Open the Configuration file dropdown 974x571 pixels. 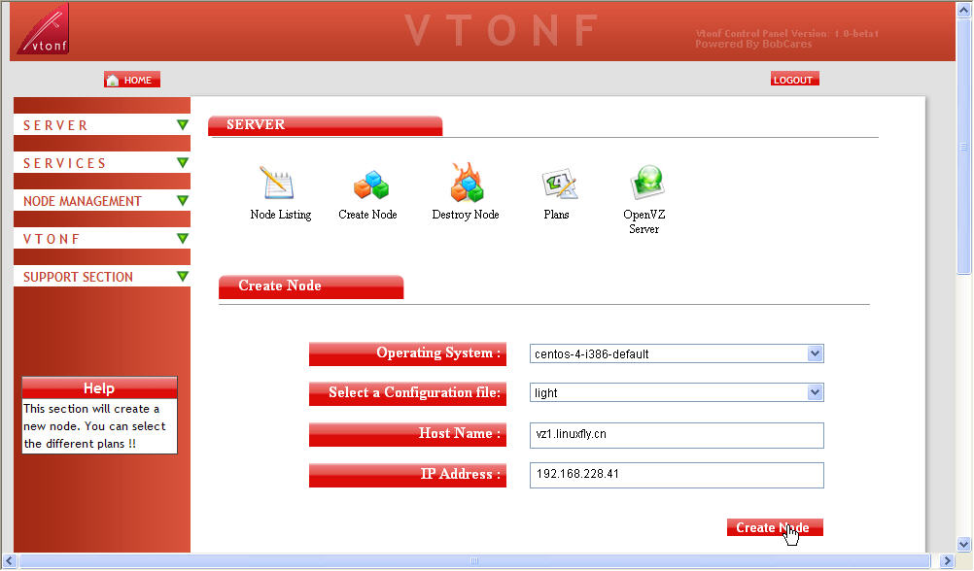pyautogui.click(x=815, y=392)
